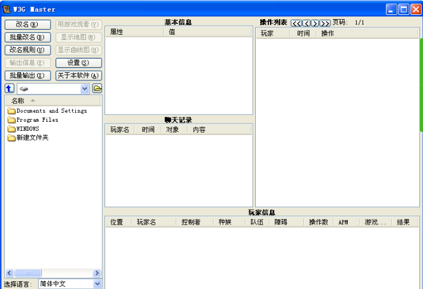Open 改名规则 (U) rename rules

pyautogui.click(x=27, y=50)
